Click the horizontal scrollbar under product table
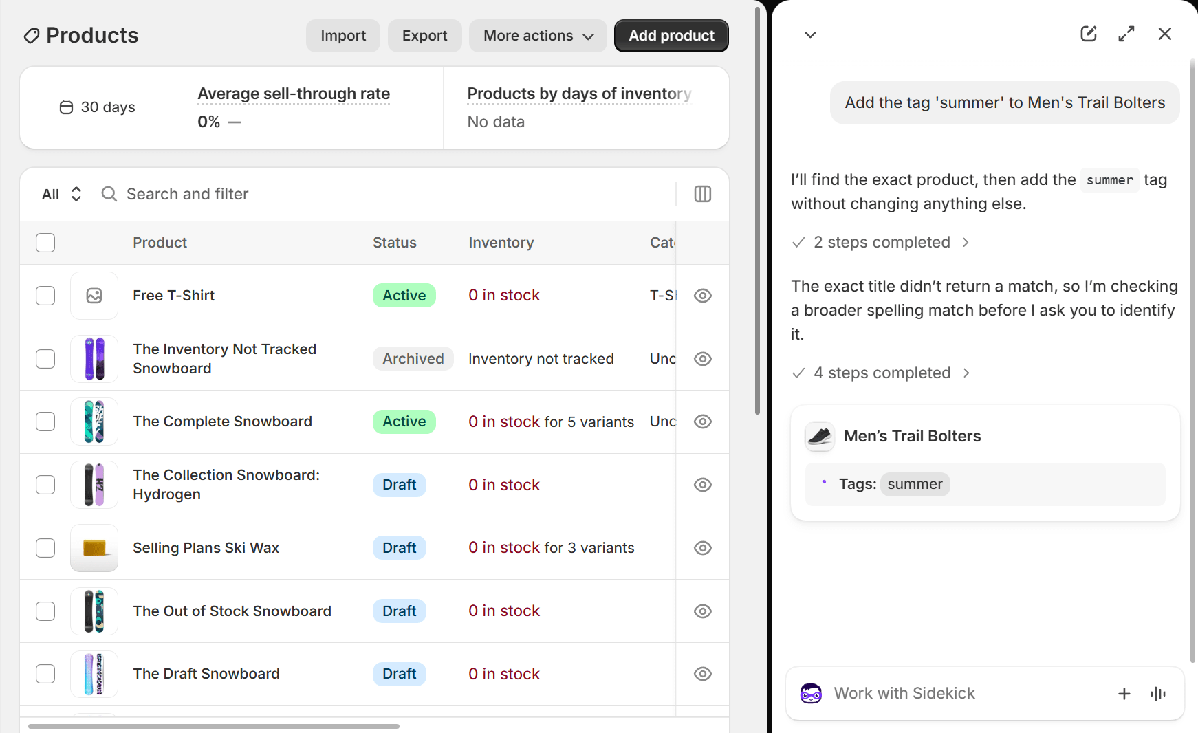Screen dimensions: 1198x733 (x=214, y=726)
